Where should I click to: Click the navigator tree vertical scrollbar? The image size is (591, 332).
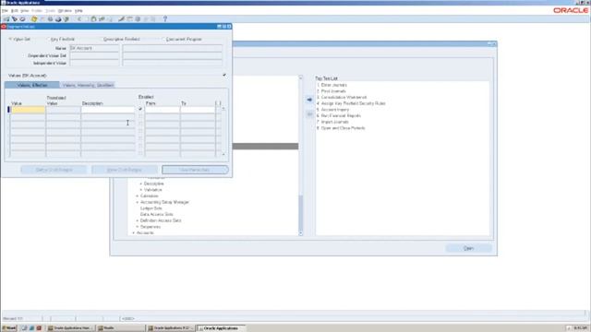pyautogui.click(x=300, y=156)
